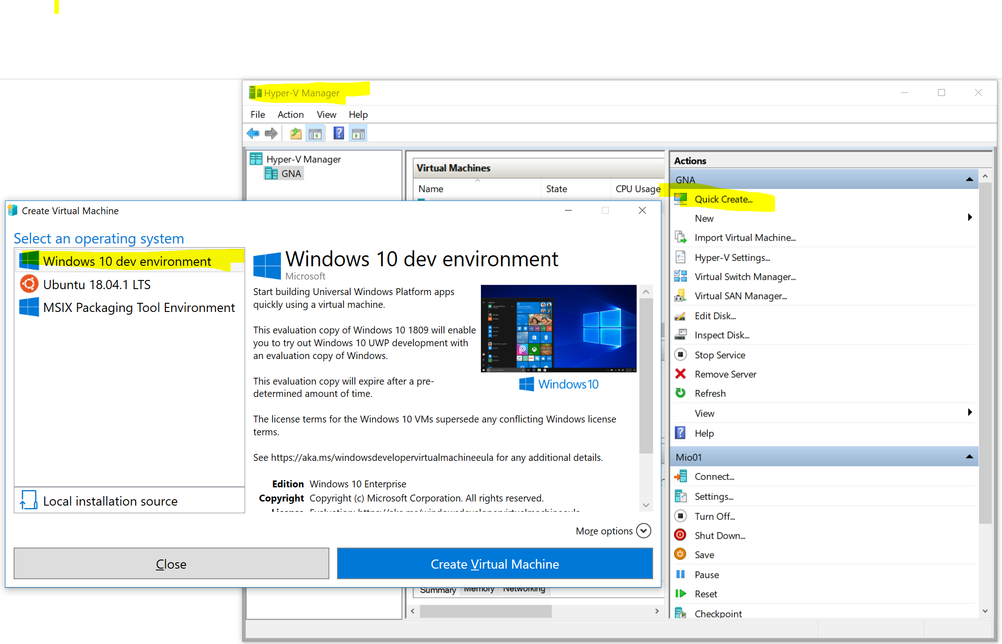This screenshot has width=1002, height=644.
Task: Click the red X Remove Server icon
Action: pyautogui.click(x=680, y=374)
